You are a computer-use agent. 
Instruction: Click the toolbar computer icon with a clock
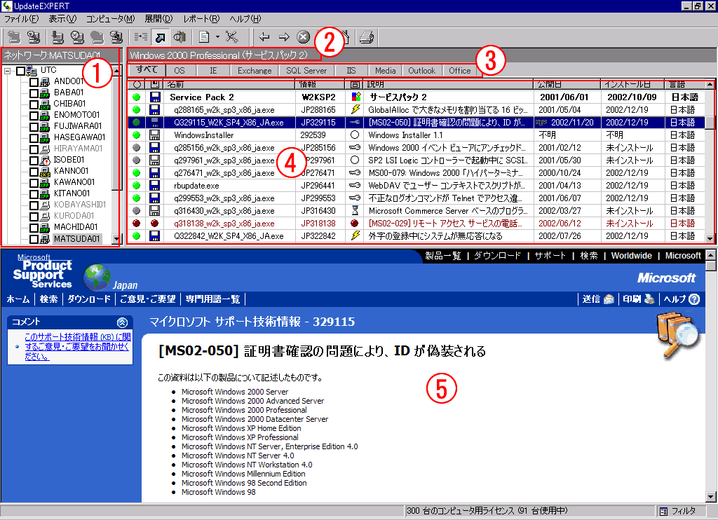click(x=77, y=37)
